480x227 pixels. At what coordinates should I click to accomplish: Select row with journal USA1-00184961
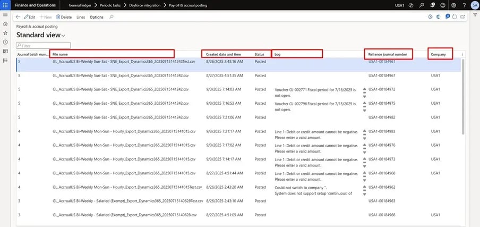pos(238,65)
